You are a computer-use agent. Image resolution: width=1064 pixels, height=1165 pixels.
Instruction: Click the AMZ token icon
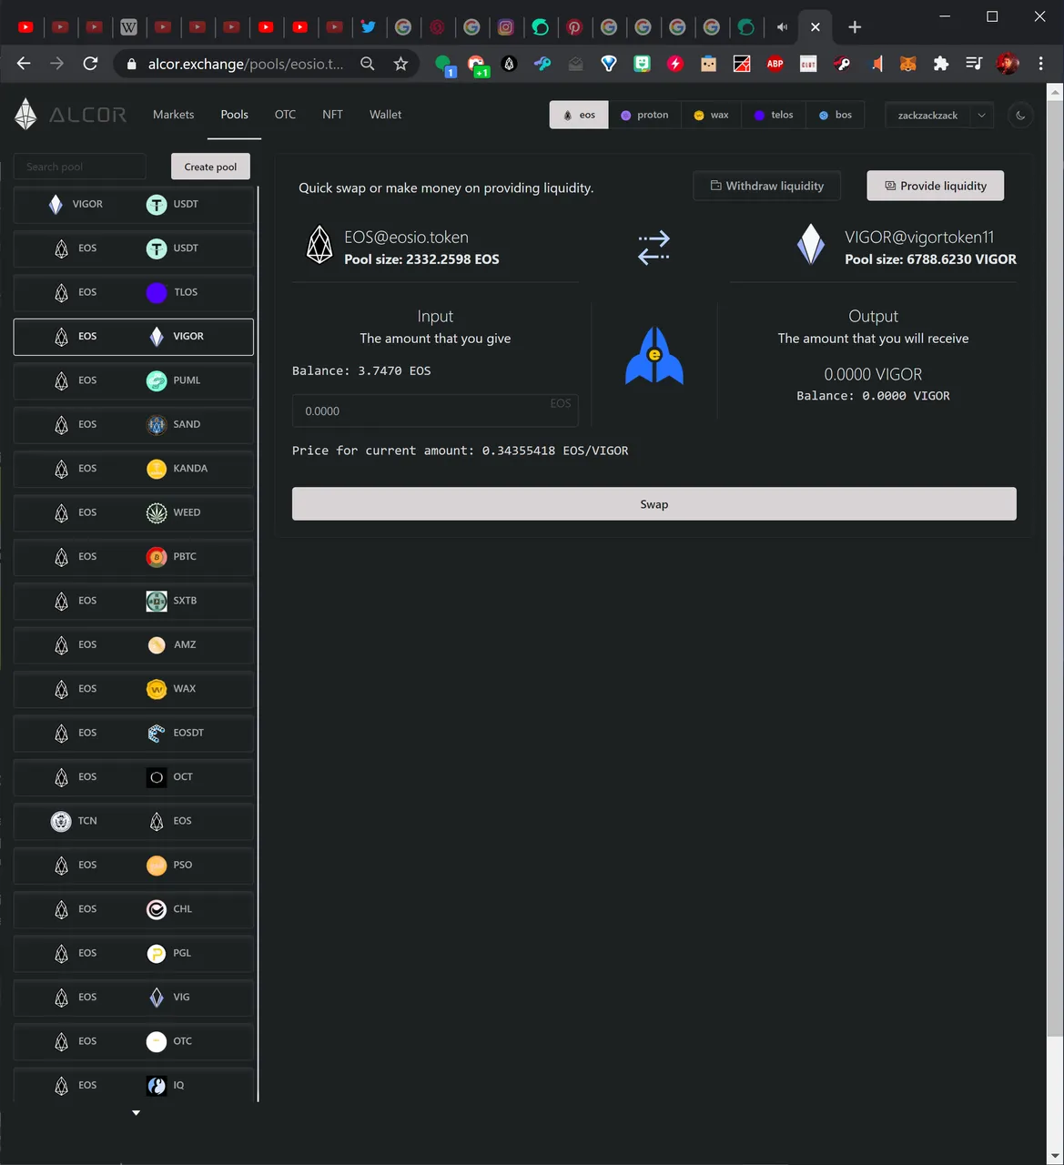click(x=157, y=645)
